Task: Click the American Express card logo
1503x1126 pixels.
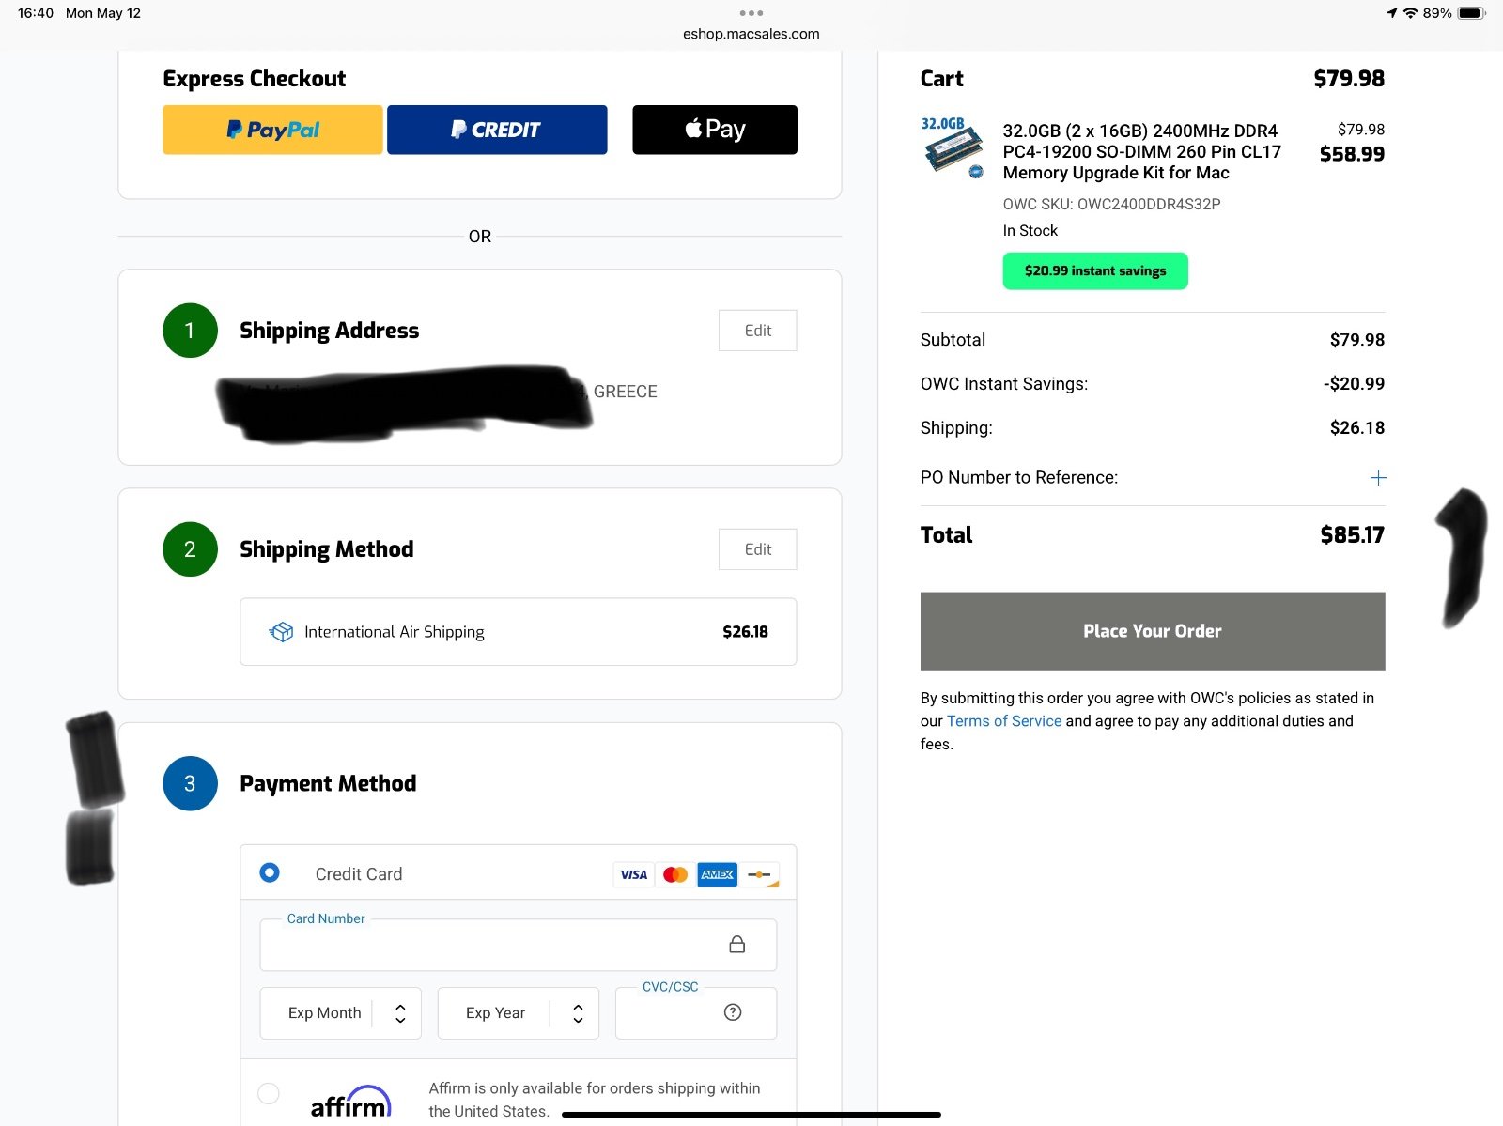Action: point(718,874)
